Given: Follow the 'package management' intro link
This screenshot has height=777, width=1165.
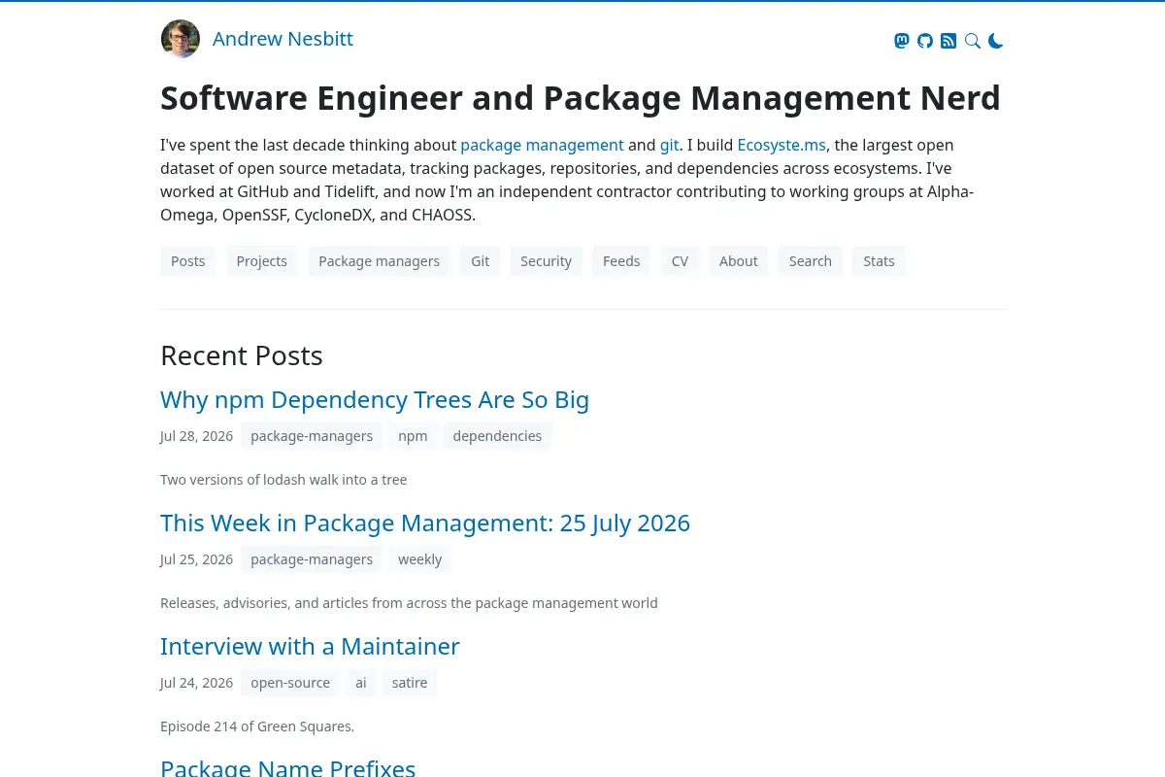Looking at the screenshot, I should click(x=542, y=145).
